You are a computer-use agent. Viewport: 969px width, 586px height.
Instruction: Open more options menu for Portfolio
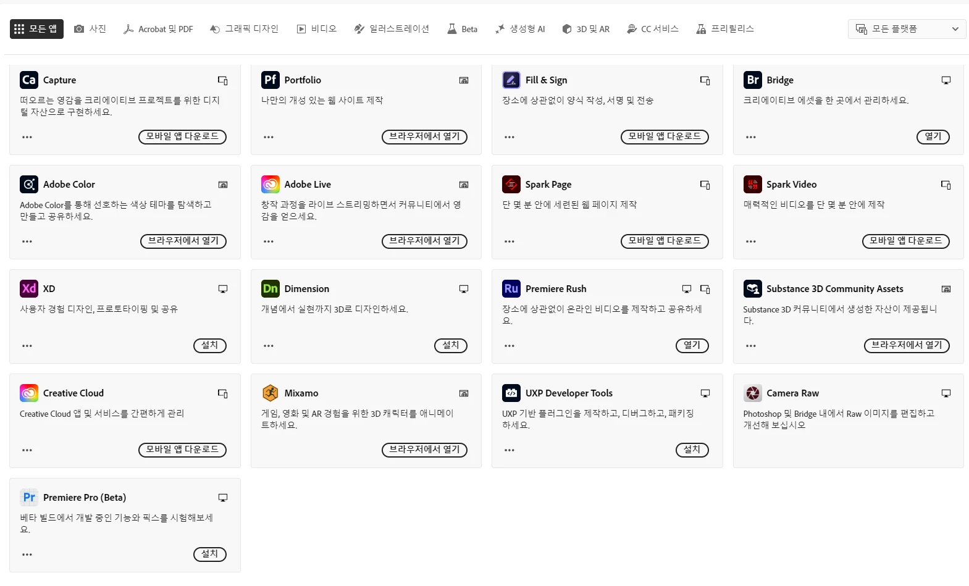point(269,137)
